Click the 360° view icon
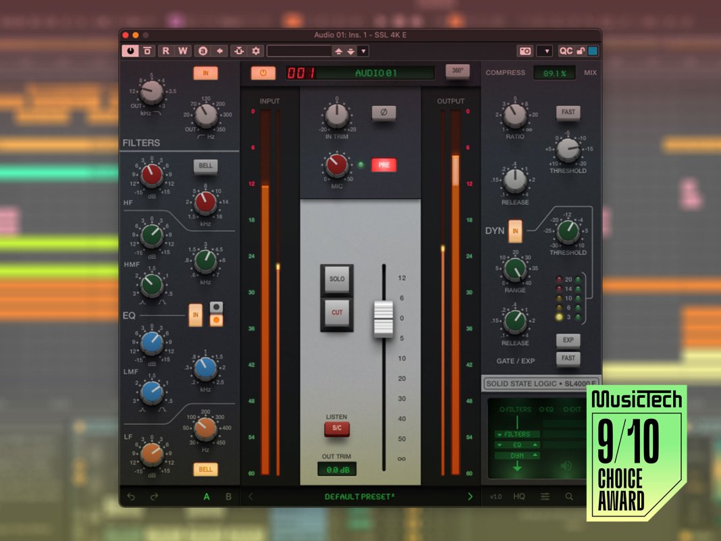The width and height of the screenshot is (721, 541). coord(458,72)
